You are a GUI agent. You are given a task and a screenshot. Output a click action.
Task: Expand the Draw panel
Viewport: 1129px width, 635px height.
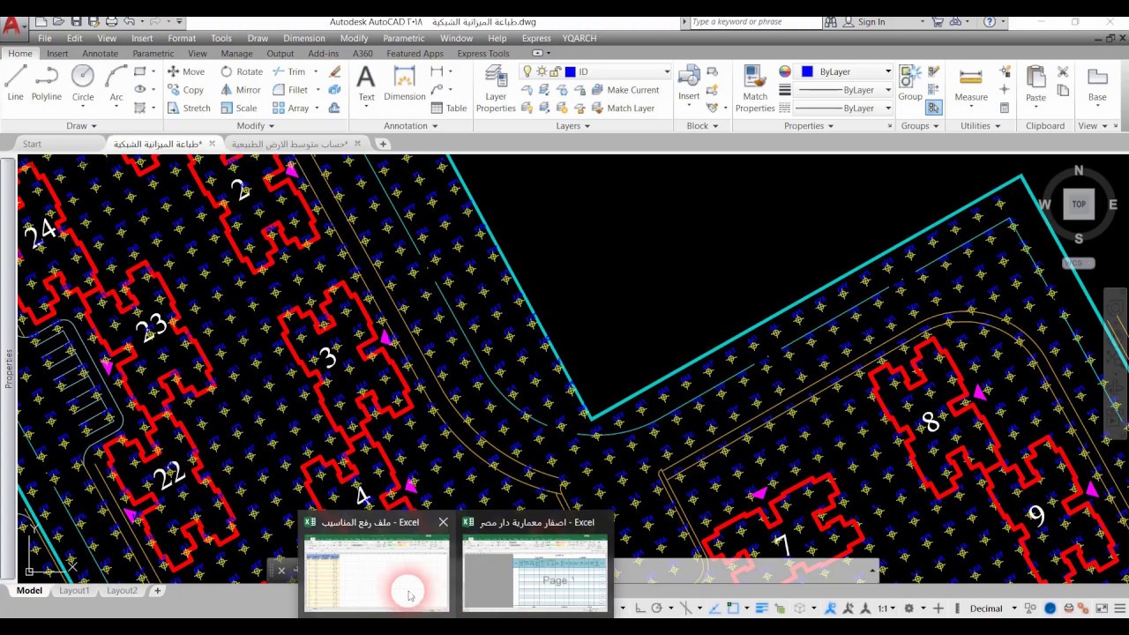pos(82,126)
